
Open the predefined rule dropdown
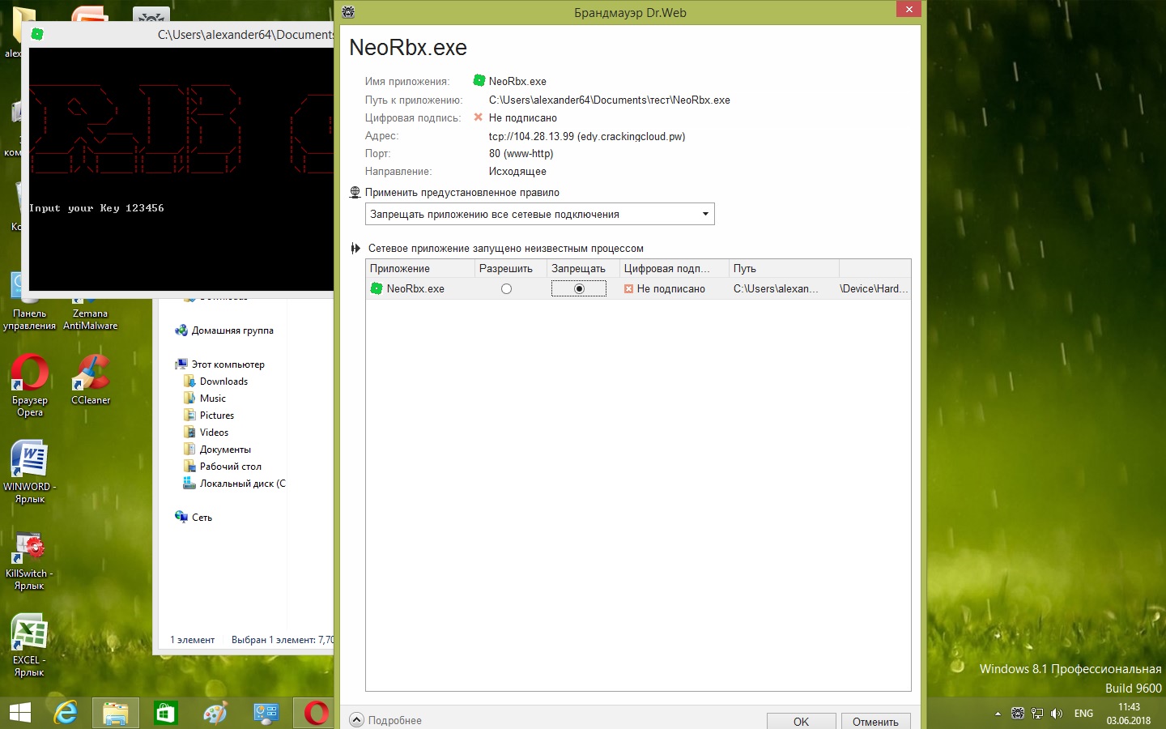[540, 214]
